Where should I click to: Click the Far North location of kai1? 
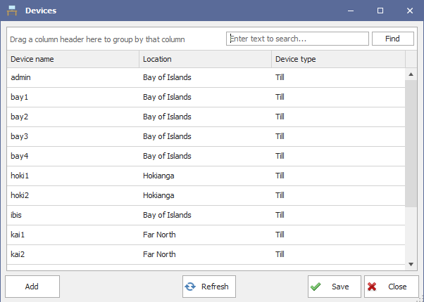click(x=159, y=235)
